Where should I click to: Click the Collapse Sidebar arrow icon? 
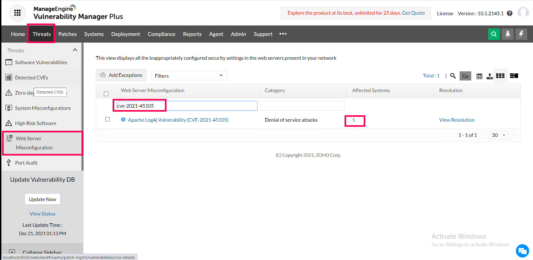[x=12, y=252]
